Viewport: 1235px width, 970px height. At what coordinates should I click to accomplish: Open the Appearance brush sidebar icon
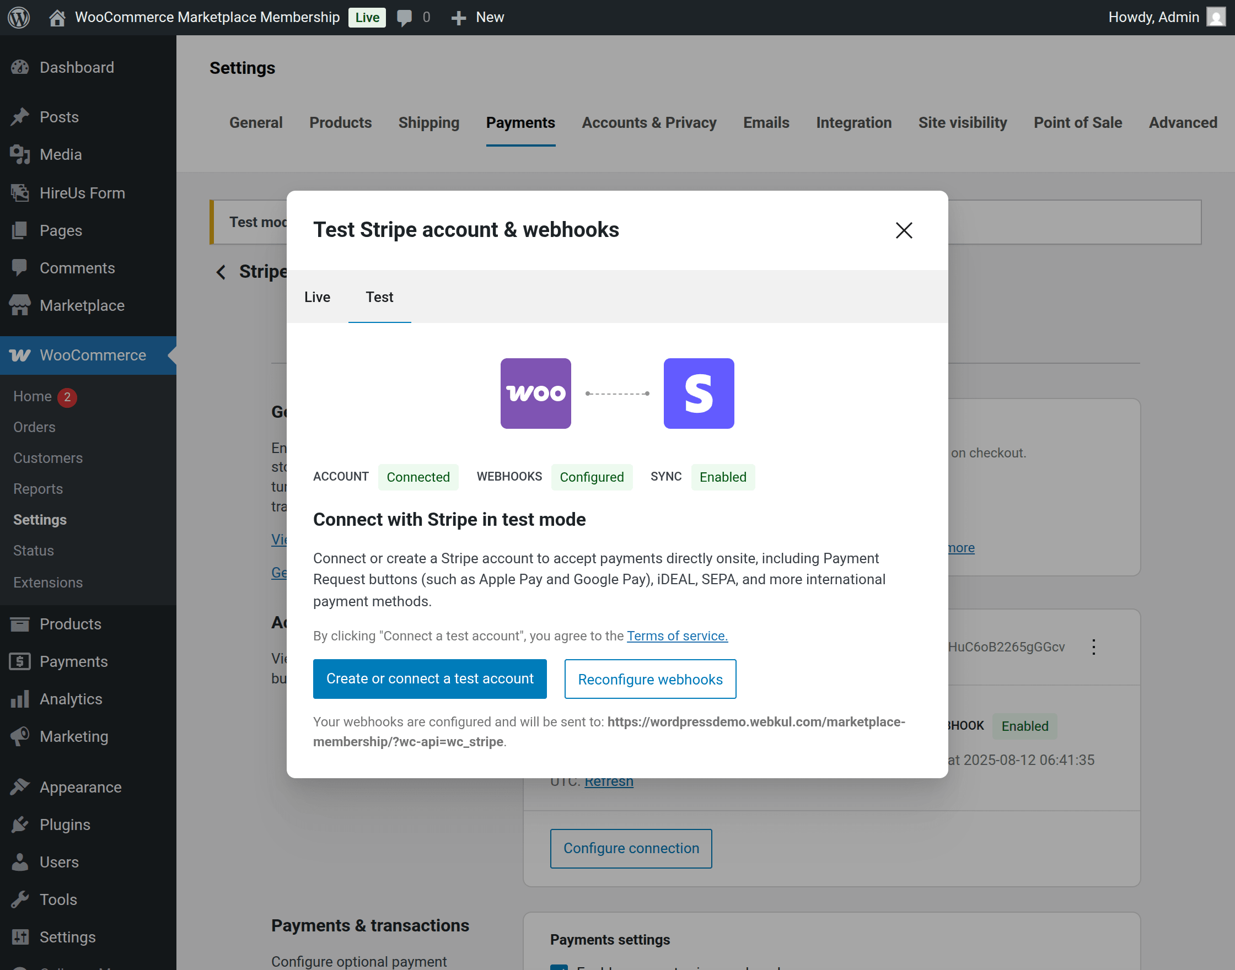point(20,786)
